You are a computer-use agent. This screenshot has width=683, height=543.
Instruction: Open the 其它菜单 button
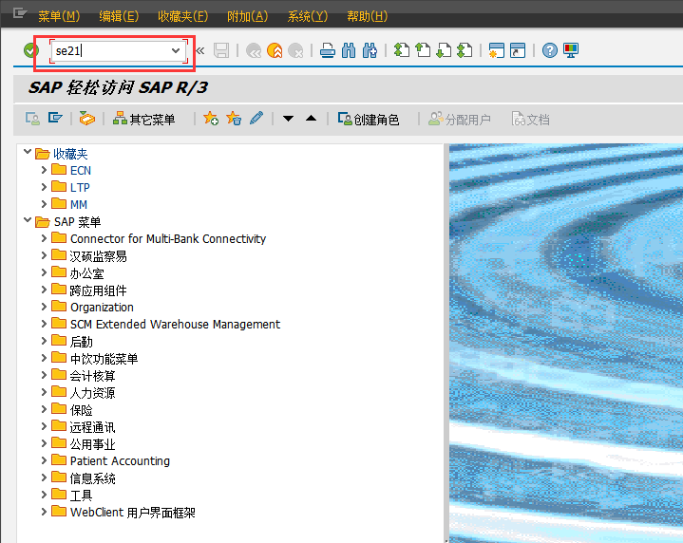(143, 119)
